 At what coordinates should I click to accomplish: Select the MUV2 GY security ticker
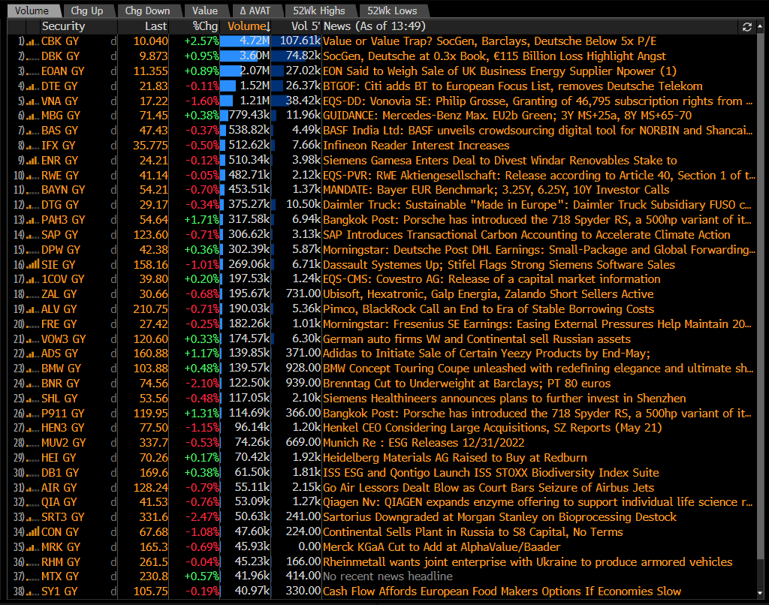[63, 443]
